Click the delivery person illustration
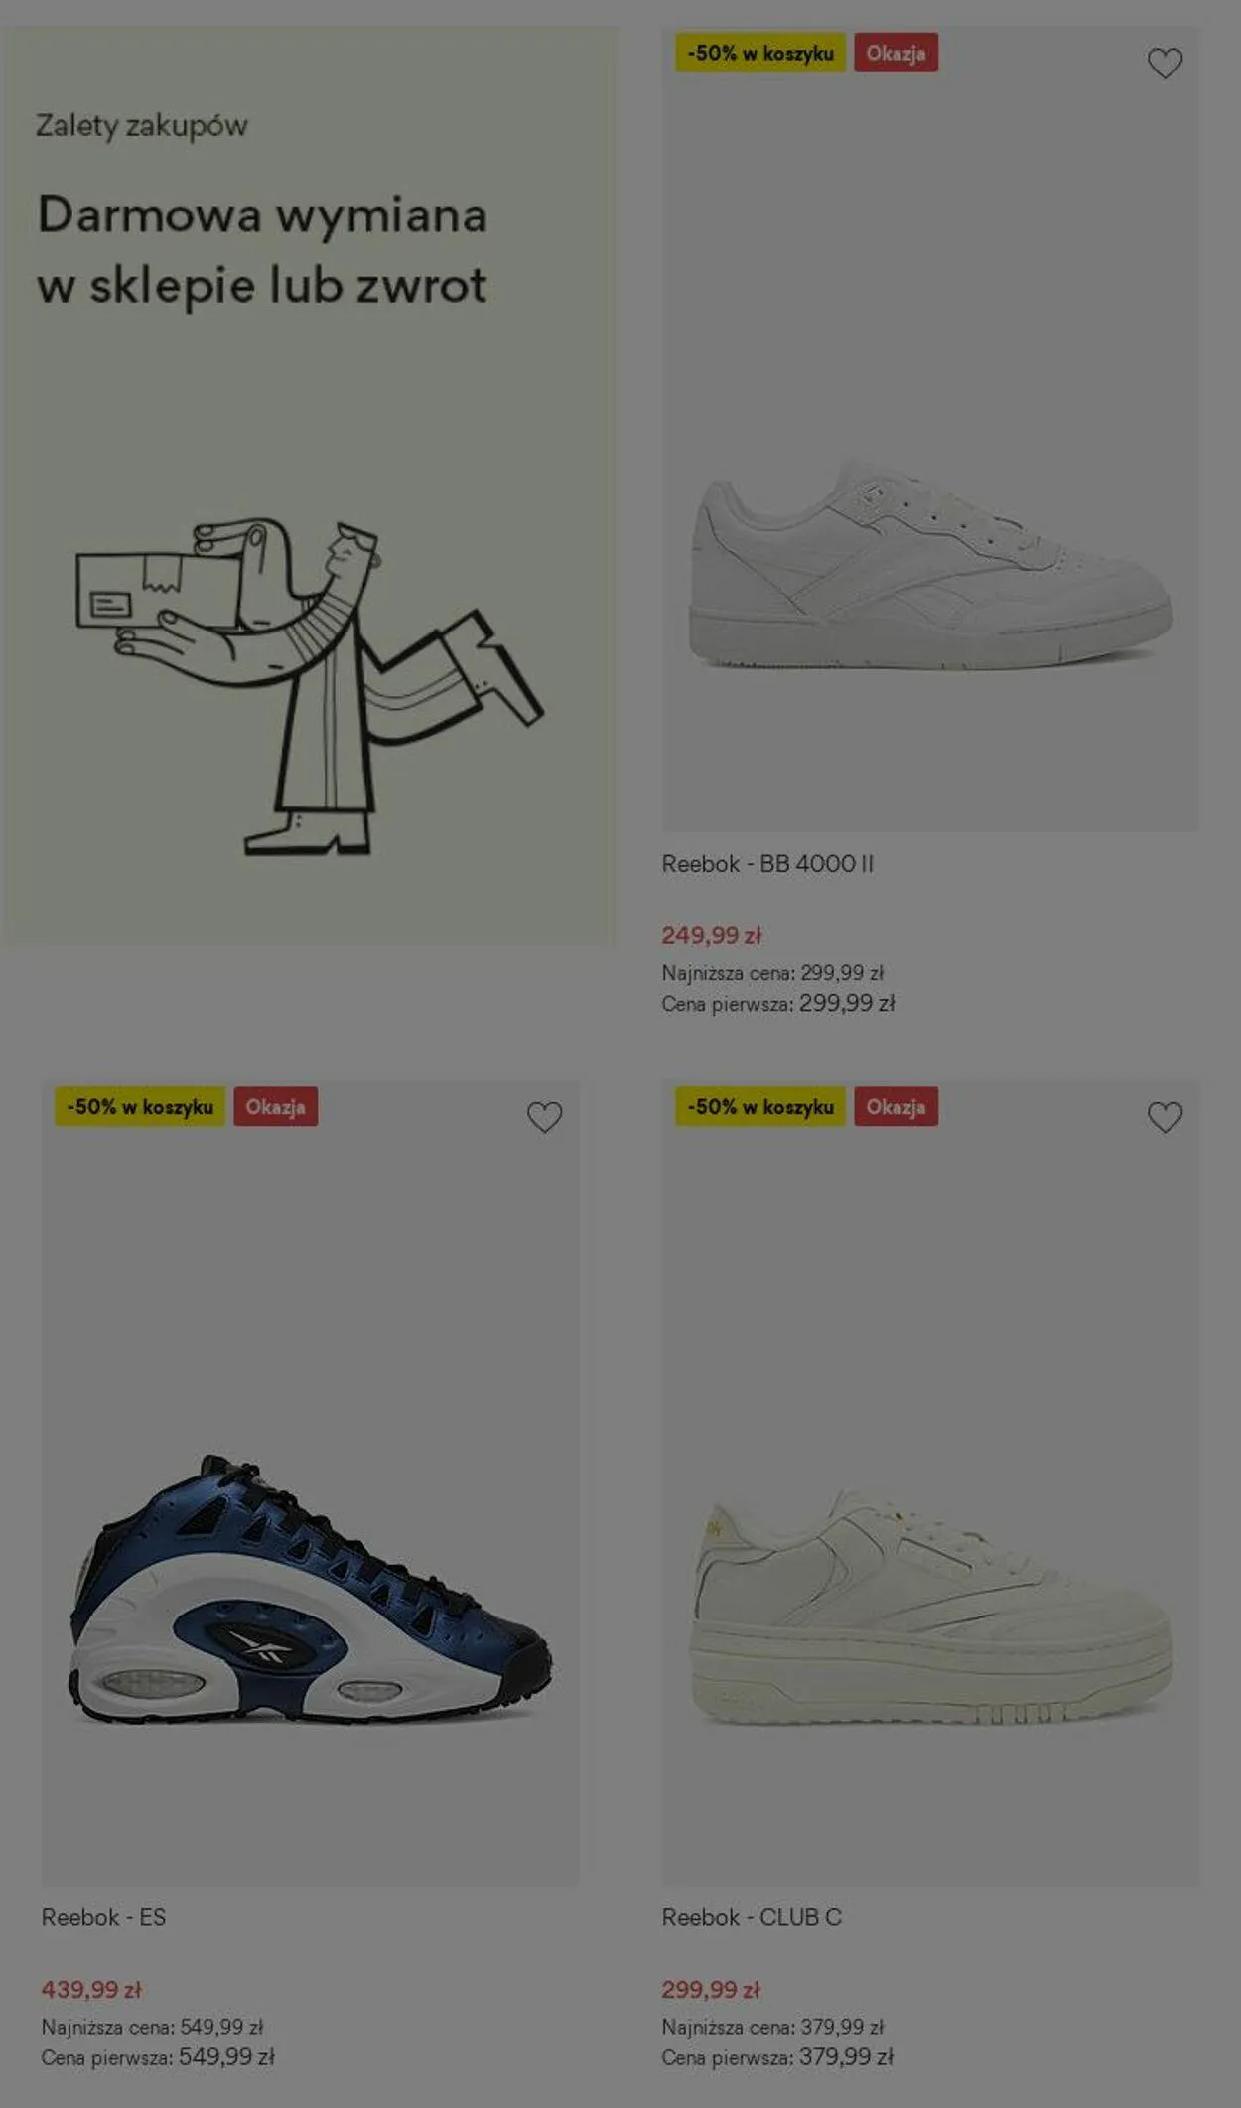Screen dimensions: 1241x2108 pos(309,686)
